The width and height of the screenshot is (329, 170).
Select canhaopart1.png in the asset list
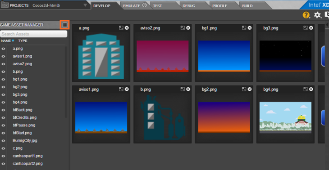point(27,156)
